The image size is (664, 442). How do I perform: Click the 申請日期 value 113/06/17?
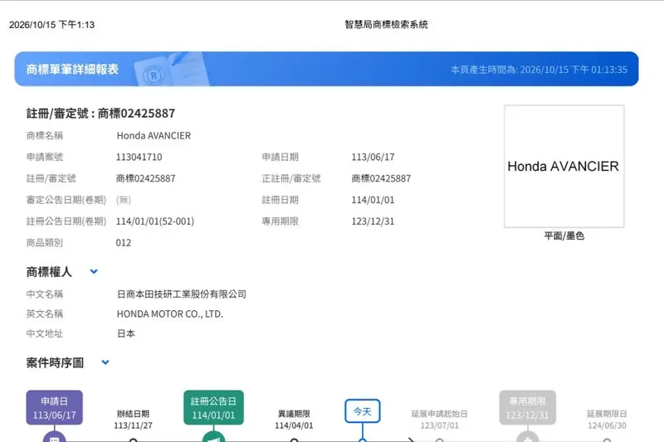click(373, 158)
